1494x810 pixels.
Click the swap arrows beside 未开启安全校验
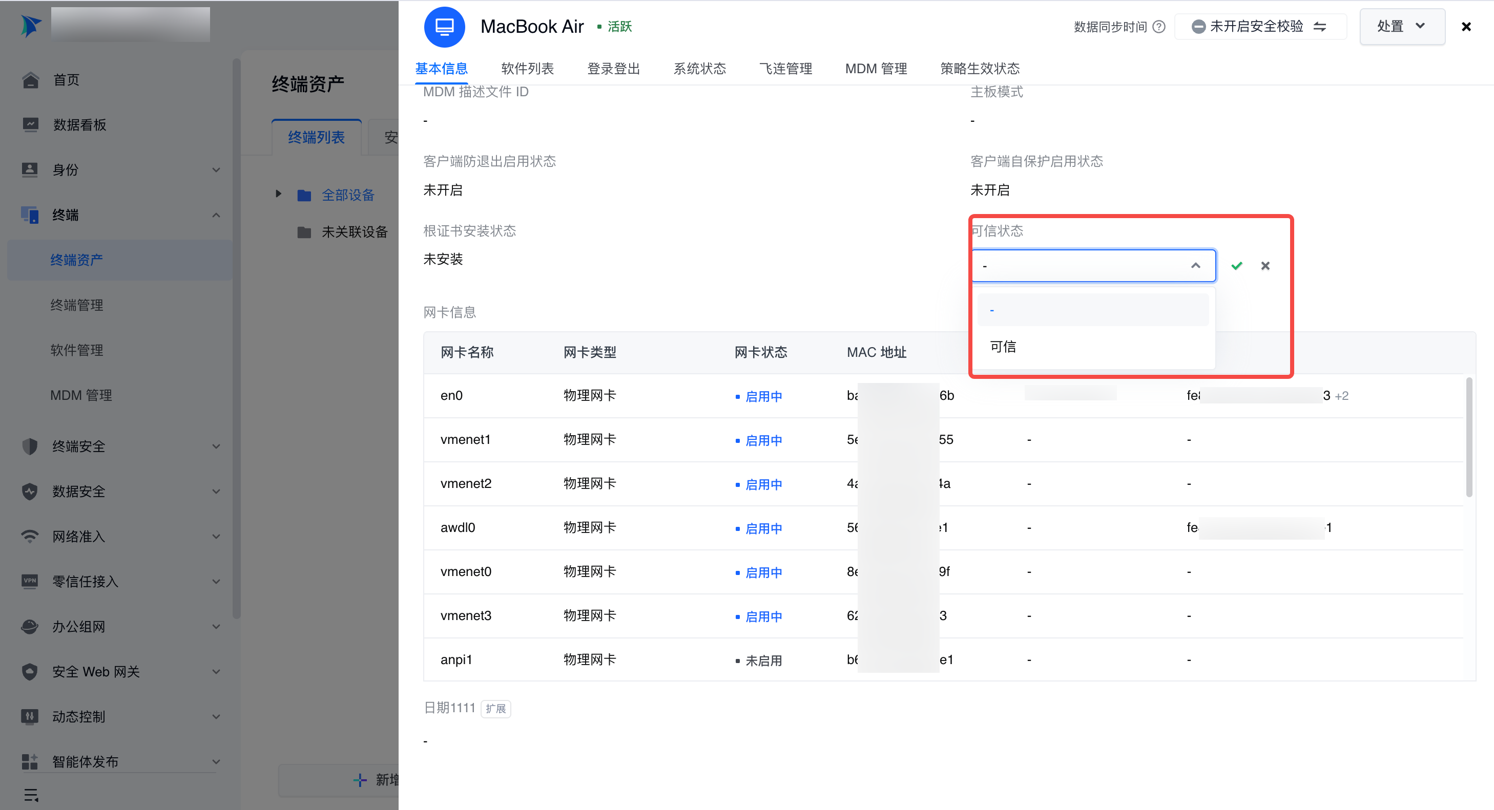tap(1319, 27)
